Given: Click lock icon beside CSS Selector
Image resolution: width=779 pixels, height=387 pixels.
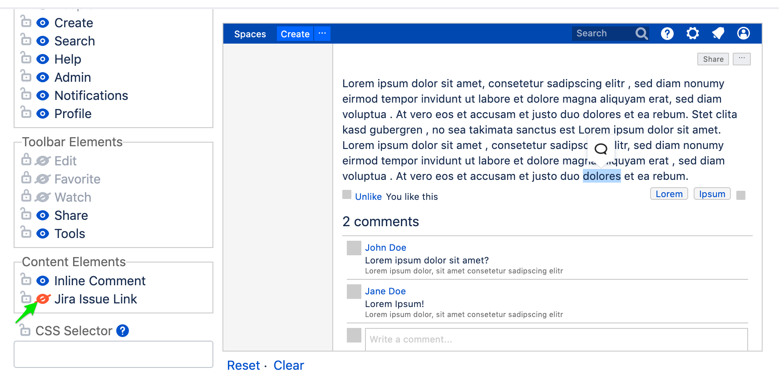Looking at the screenshot, I should tap(25, 330).
